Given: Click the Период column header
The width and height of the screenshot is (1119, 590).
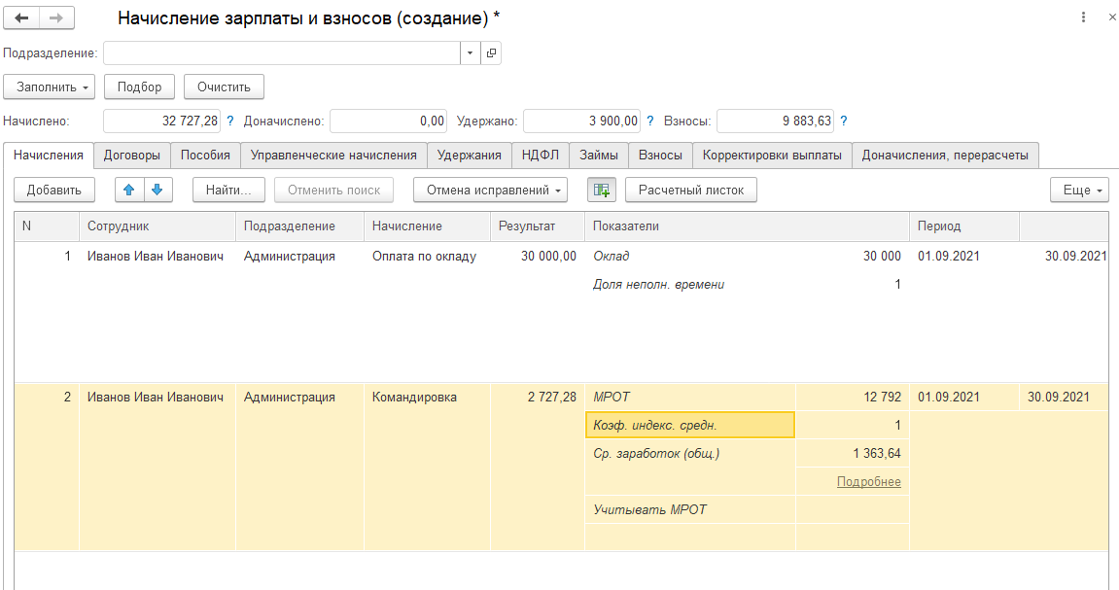Looking at the screenshot, I should point(963,226).
